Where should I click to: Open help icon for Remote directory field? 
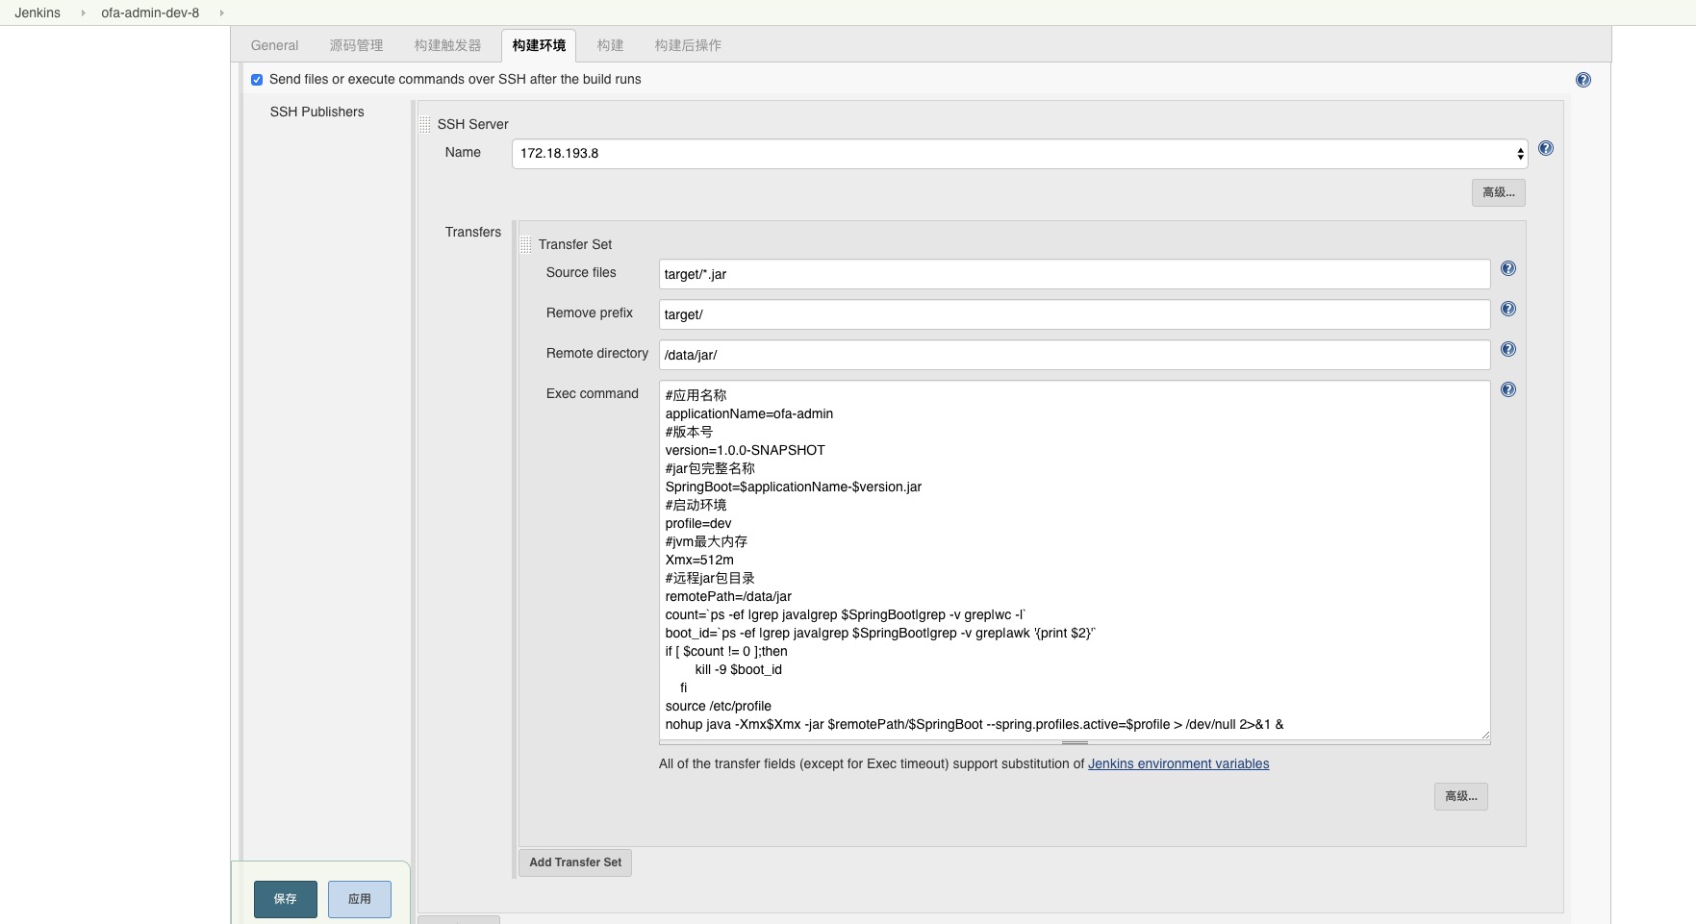click(1508, 350)
